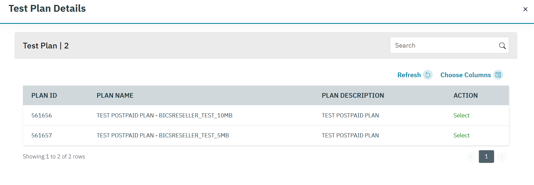Click plan ID 561656 cell
Image resolution: width=534 pixels, height=185 pixels.
click(42, 115)
